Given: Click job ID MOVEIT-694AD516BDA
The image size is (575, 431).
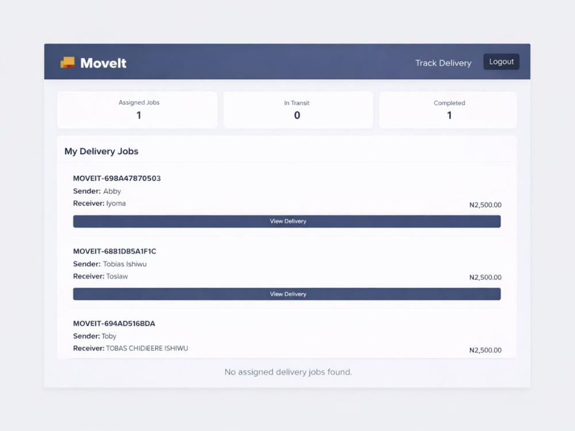Looking at the screenshot, I should pyautogui.click(x=114, y=323).
